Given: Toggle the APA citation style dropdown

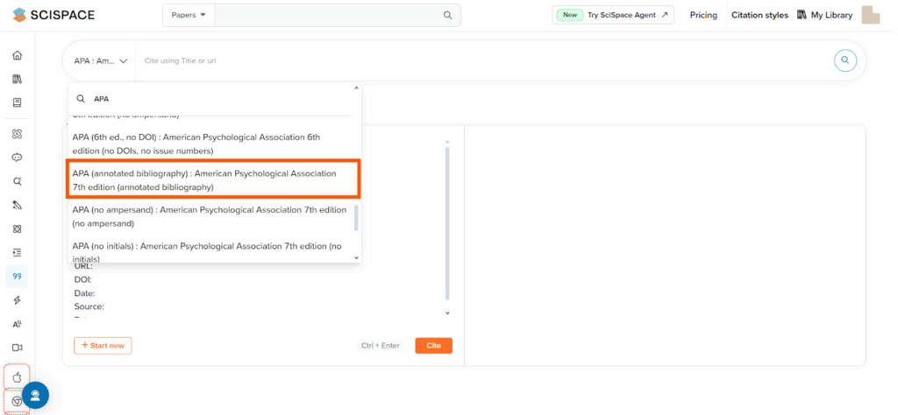Looking at the screenshot, I should (x=100, y=60).
